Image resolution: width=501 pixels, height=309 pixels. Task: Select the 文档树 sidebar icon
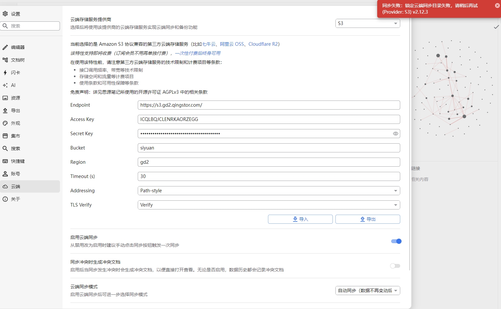pyautogui.click(x=16, y=60)
